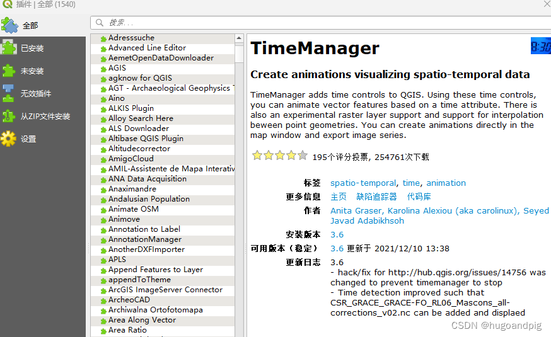Click the magnifier icon in search box
Image resolution: width=551 pixels, height=337 pixels.
coord(100,23)
